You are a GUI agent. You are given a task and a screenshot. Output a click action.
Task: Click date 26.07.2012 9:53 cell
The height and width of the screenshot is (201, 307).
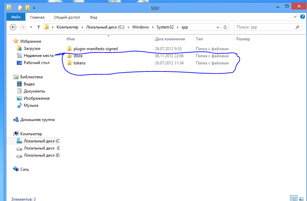(x=168, y=49)
